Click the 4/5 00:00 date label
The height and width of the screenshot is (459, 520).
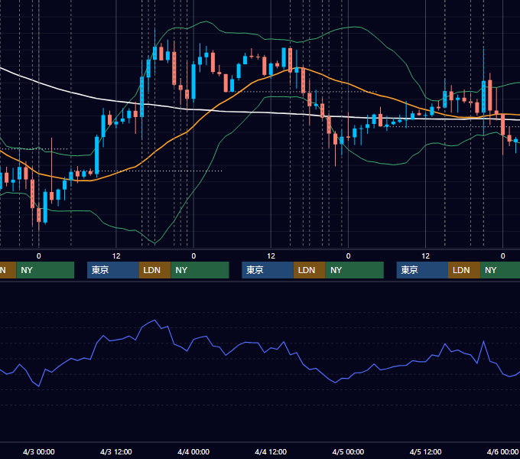(x=348, y=451)
